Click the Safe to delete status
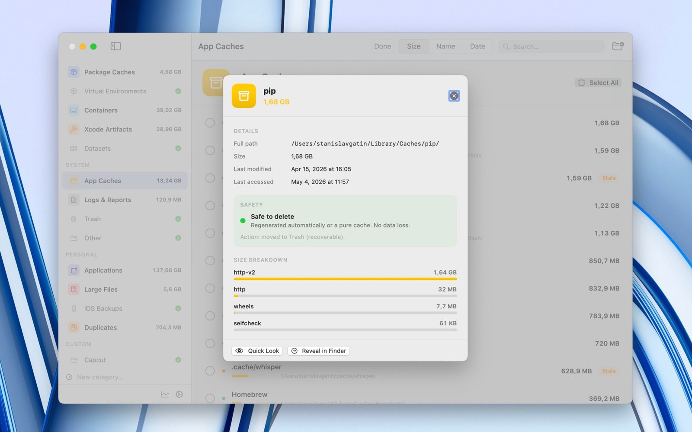The width and height of the screenshot is (692, 432). pos(272,216)
